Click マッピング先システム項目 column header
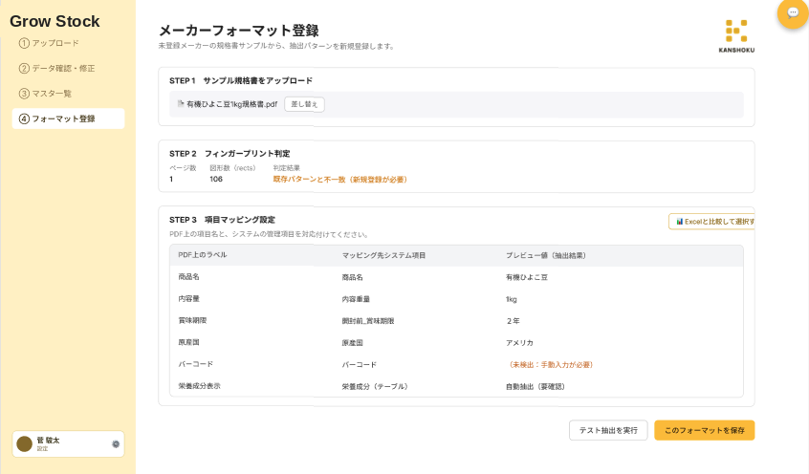 click(383, 255)
